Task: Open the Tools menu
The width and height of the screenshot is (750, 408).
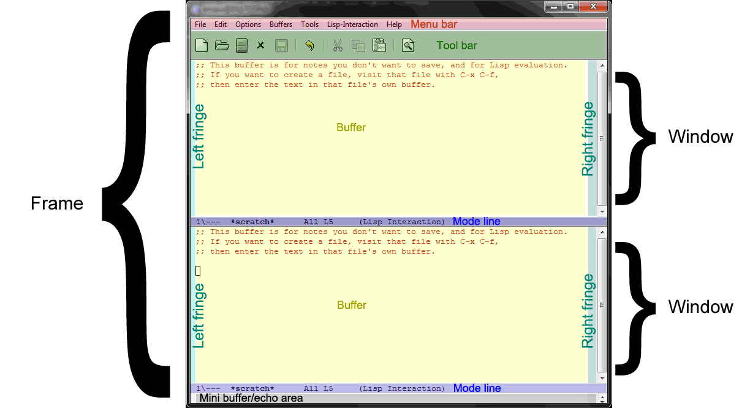Action: point(310,25)
